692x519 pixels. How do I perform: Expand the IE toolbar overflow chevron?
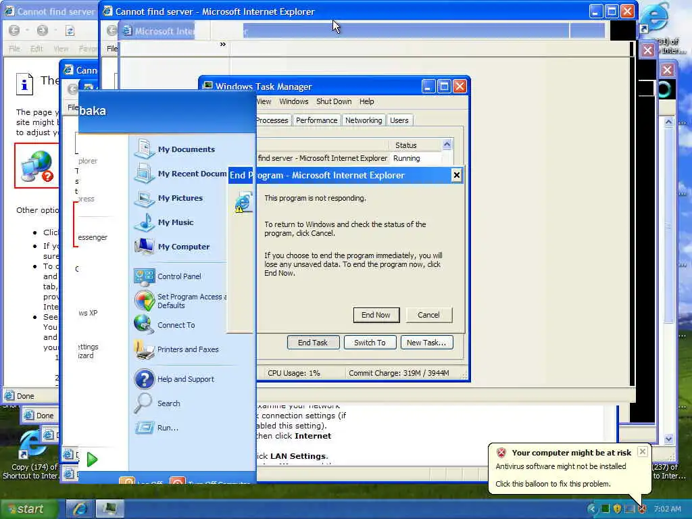click(x=223, y=44)
